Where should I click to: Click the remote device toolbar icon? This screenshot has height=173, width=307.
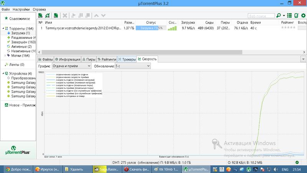point(296,15)
